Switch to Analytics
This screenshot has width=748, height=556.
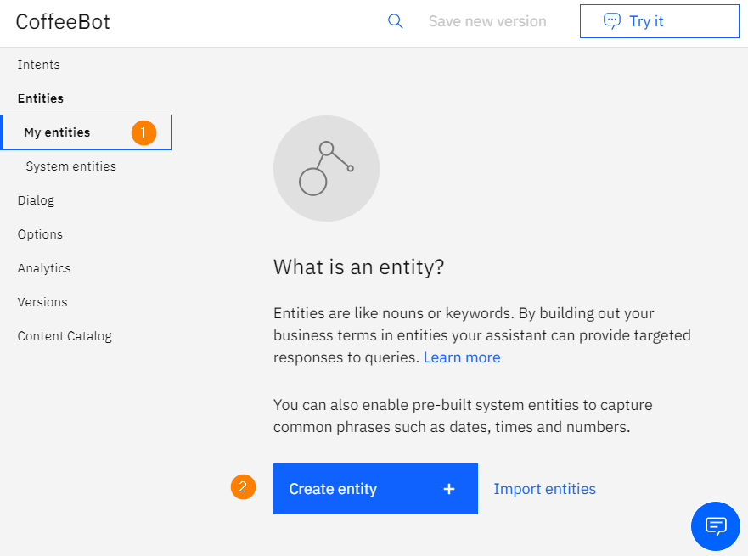pos(44,268)
